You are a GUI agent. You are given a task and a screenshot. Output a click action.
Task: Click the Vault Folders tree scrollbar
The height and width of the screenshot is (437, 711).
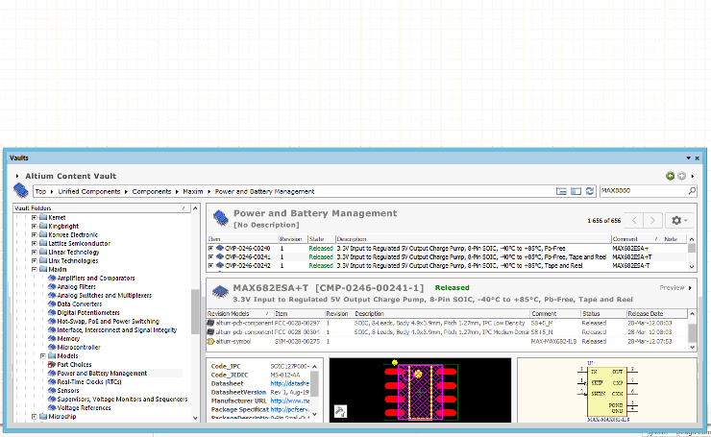(195, 313)
